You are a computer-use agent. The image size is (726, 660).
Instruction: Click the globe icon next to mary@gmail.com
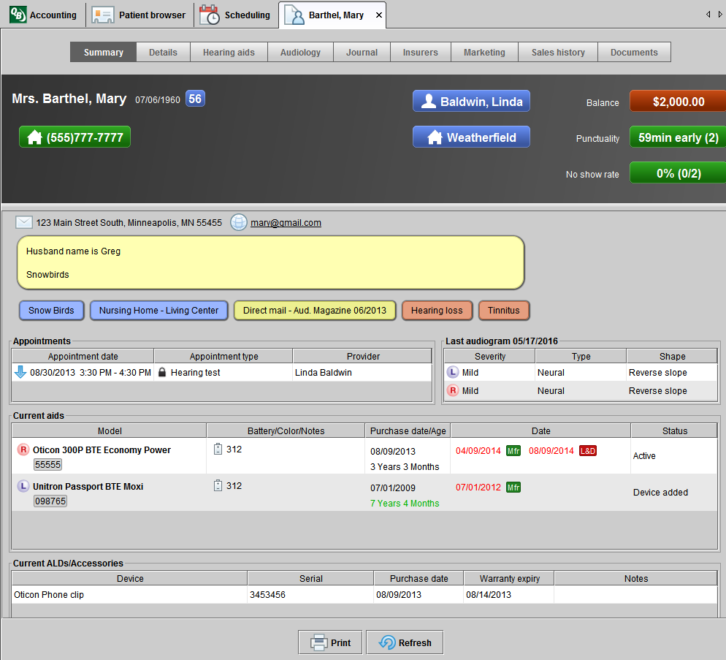pyautogui.click(x=238, y=223)
